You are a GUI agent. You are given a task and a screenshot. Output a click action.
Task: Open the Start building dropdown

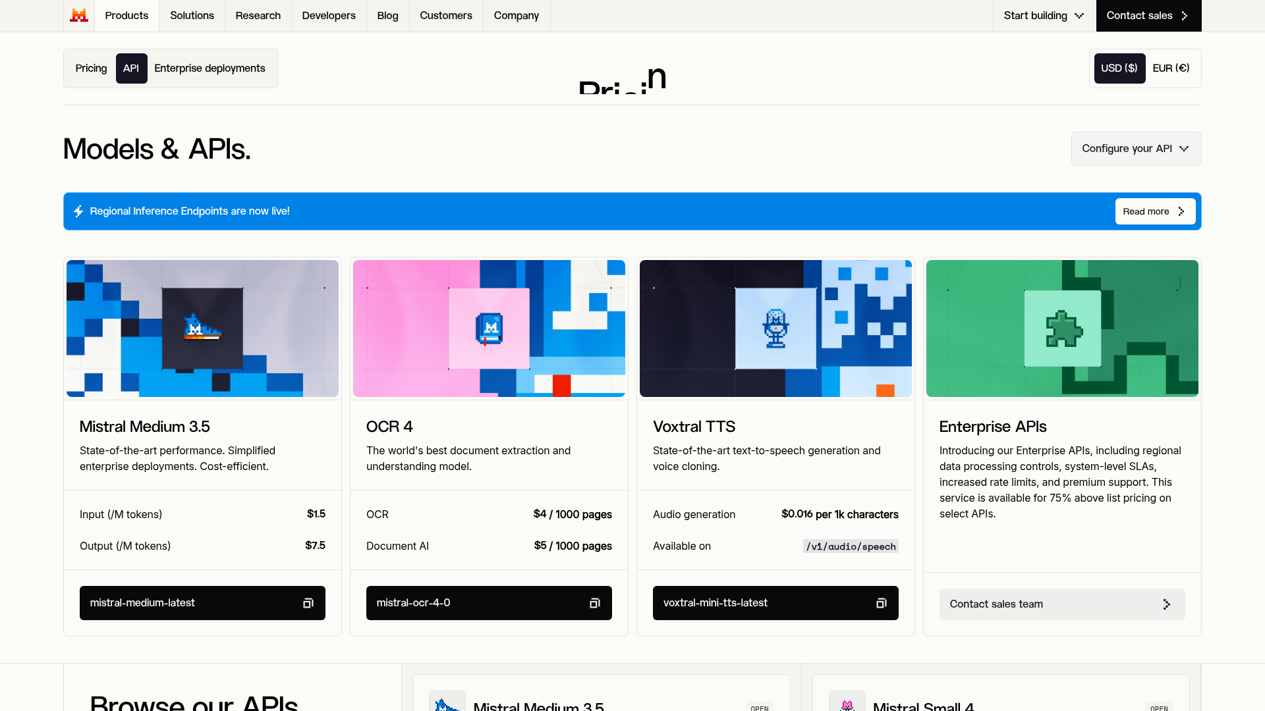point(1044,16)
